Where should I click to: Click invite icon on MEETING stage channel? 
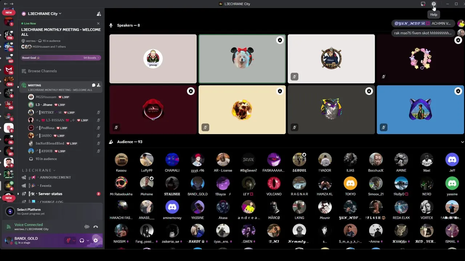click(98, 85)
